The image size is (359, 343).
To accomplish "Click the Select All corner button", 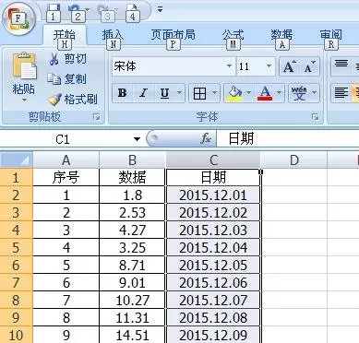I will pyautogui.click(x=17, y=160).
